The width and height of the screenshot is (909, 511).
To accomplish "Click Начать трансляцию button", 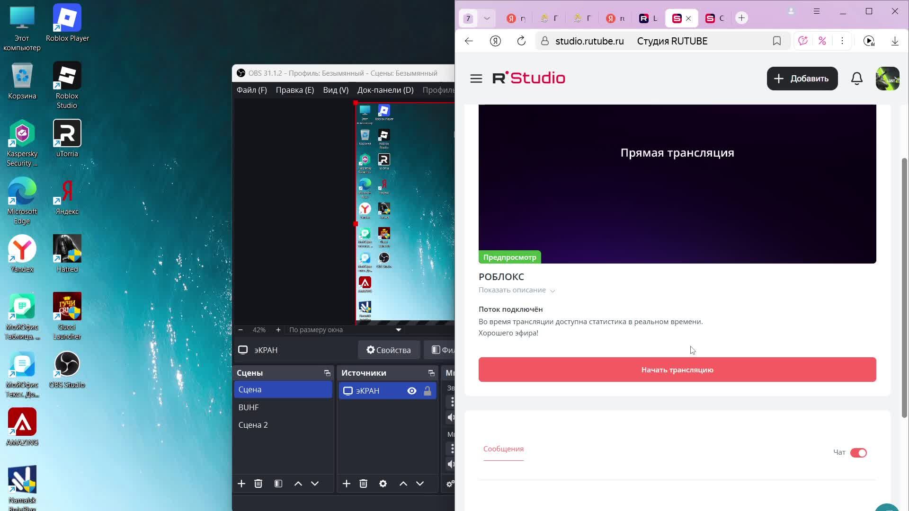I will coord(677,370).
